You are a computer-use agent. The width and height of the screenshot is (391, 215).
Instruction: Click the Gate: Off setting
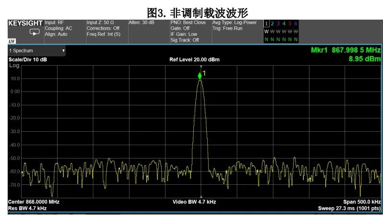click(180, 28)
